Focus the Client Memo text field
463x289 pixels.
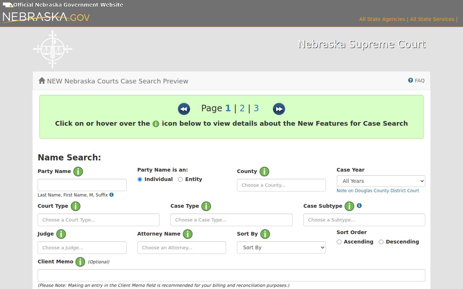pos(231,275)
